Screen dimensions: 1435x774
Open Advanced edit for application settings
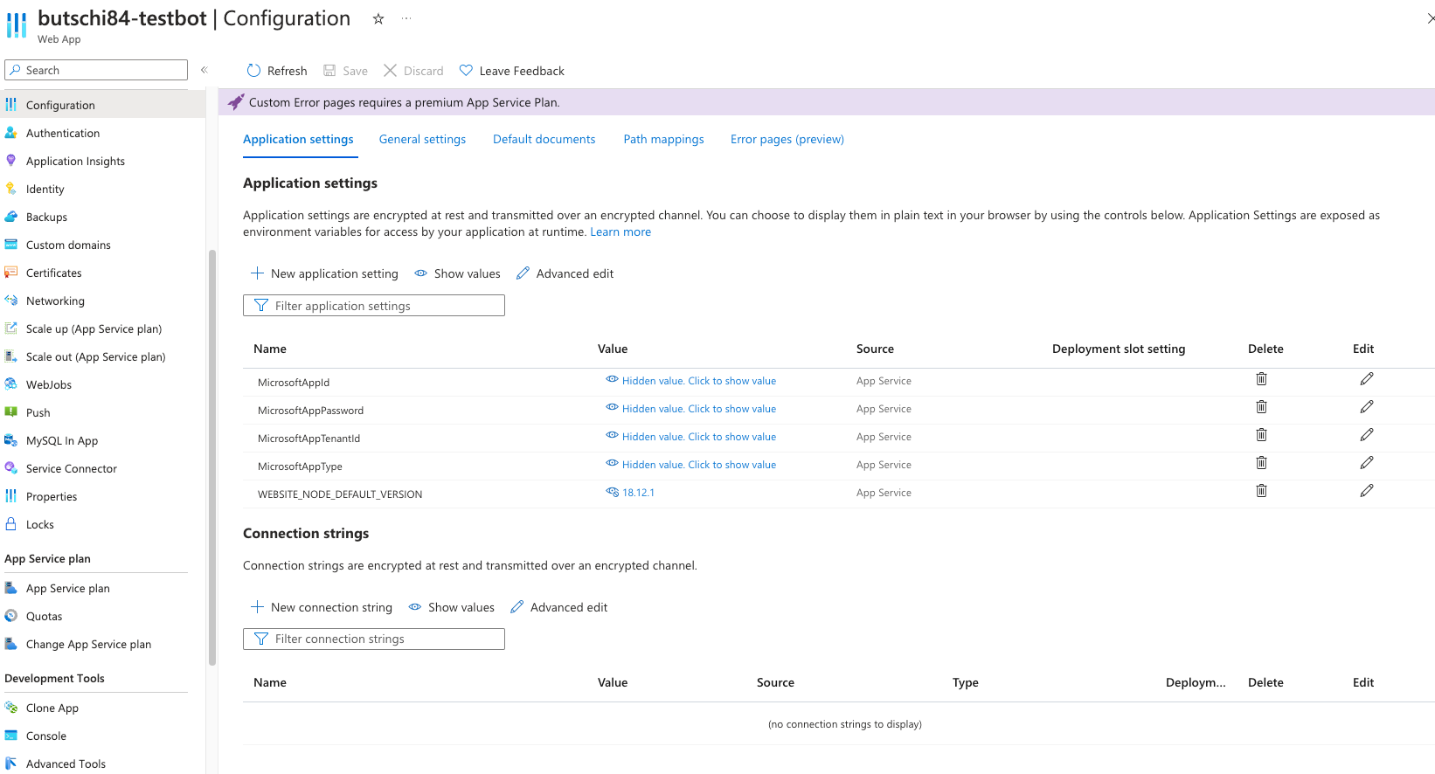click(x=565, y=273)
